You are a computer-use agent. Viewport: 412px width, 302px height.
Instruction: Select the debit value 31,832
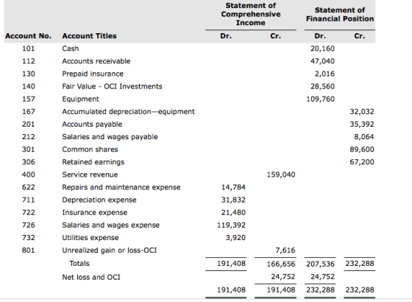click(233, 200)
